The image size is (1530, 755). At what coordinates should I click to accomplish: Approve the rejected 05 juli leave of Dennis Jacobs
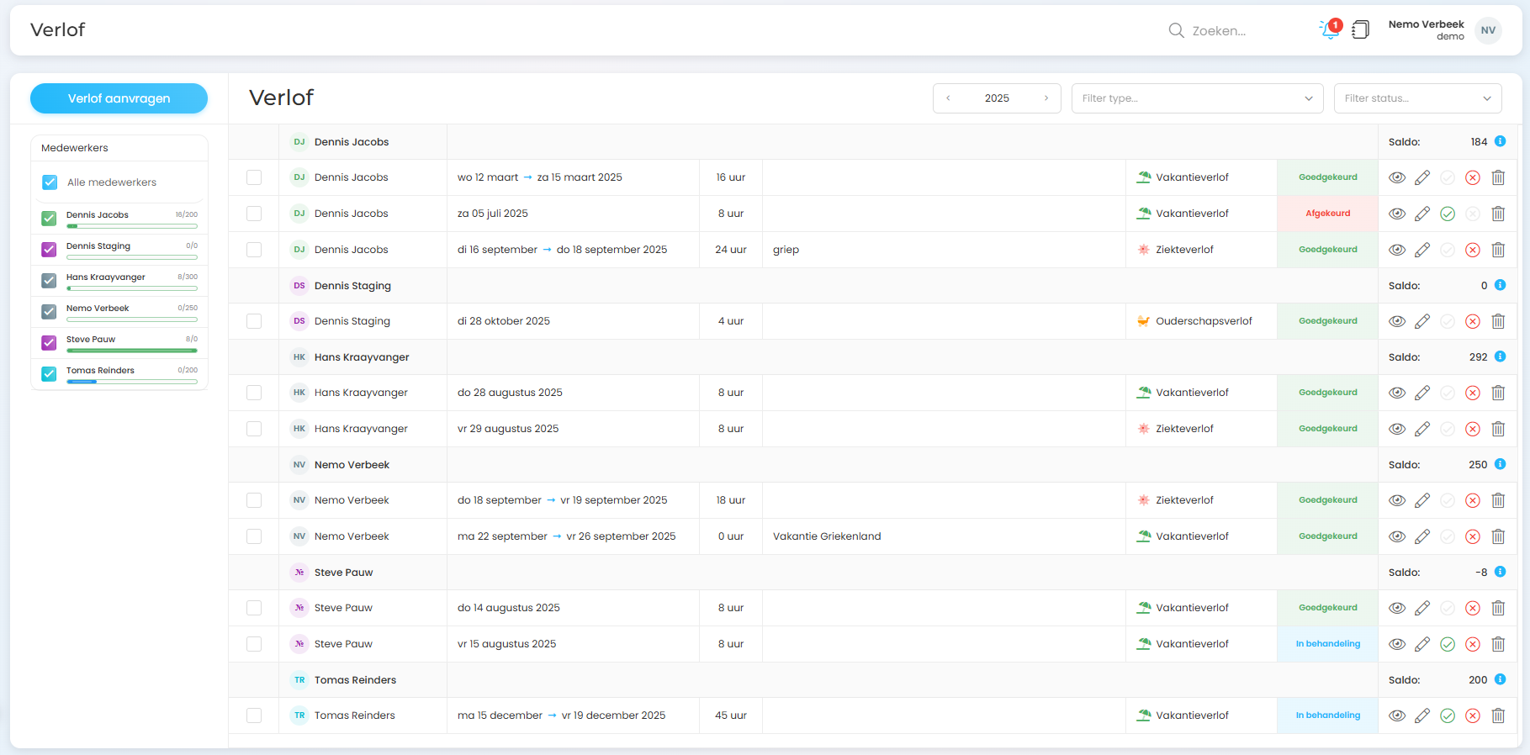[x=1448, y=214]
